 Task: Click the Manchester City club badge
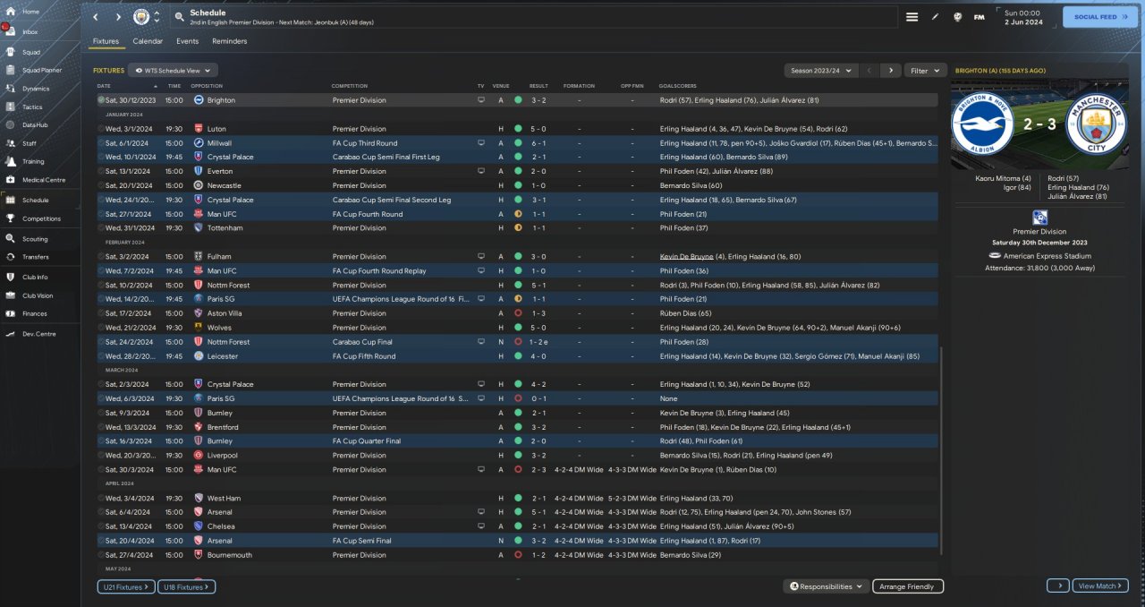tap(141, 17)
